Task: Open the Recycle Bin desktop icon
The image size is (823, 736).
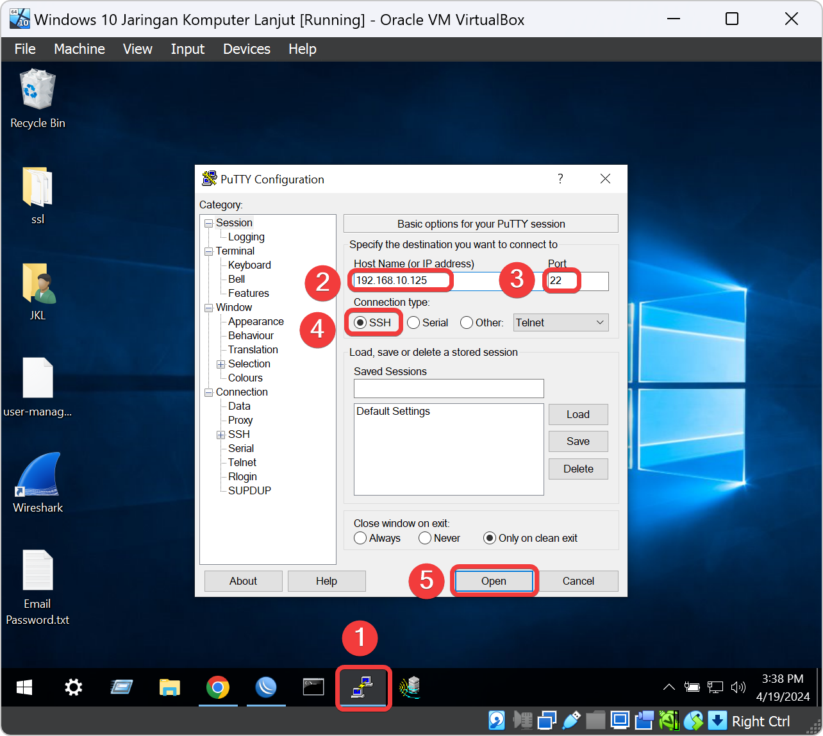Action: pyautogui.click(x=38, y=99)
